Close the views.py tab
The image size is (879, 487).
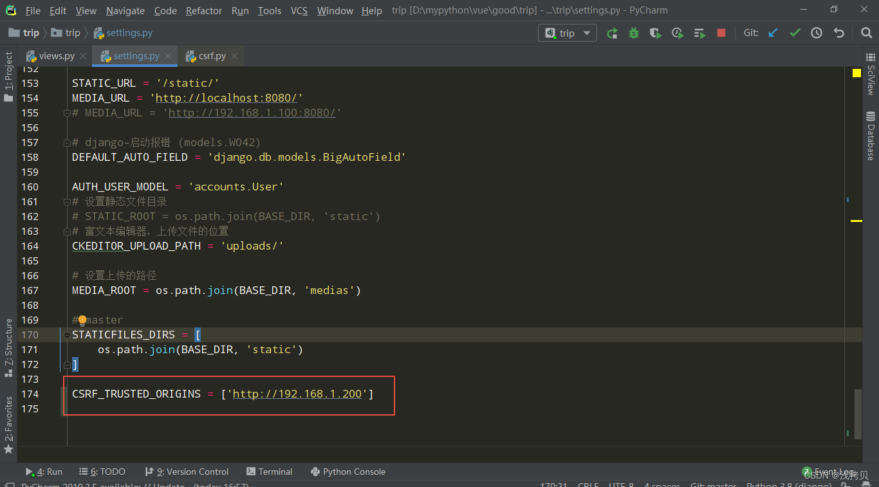[82, 56]
